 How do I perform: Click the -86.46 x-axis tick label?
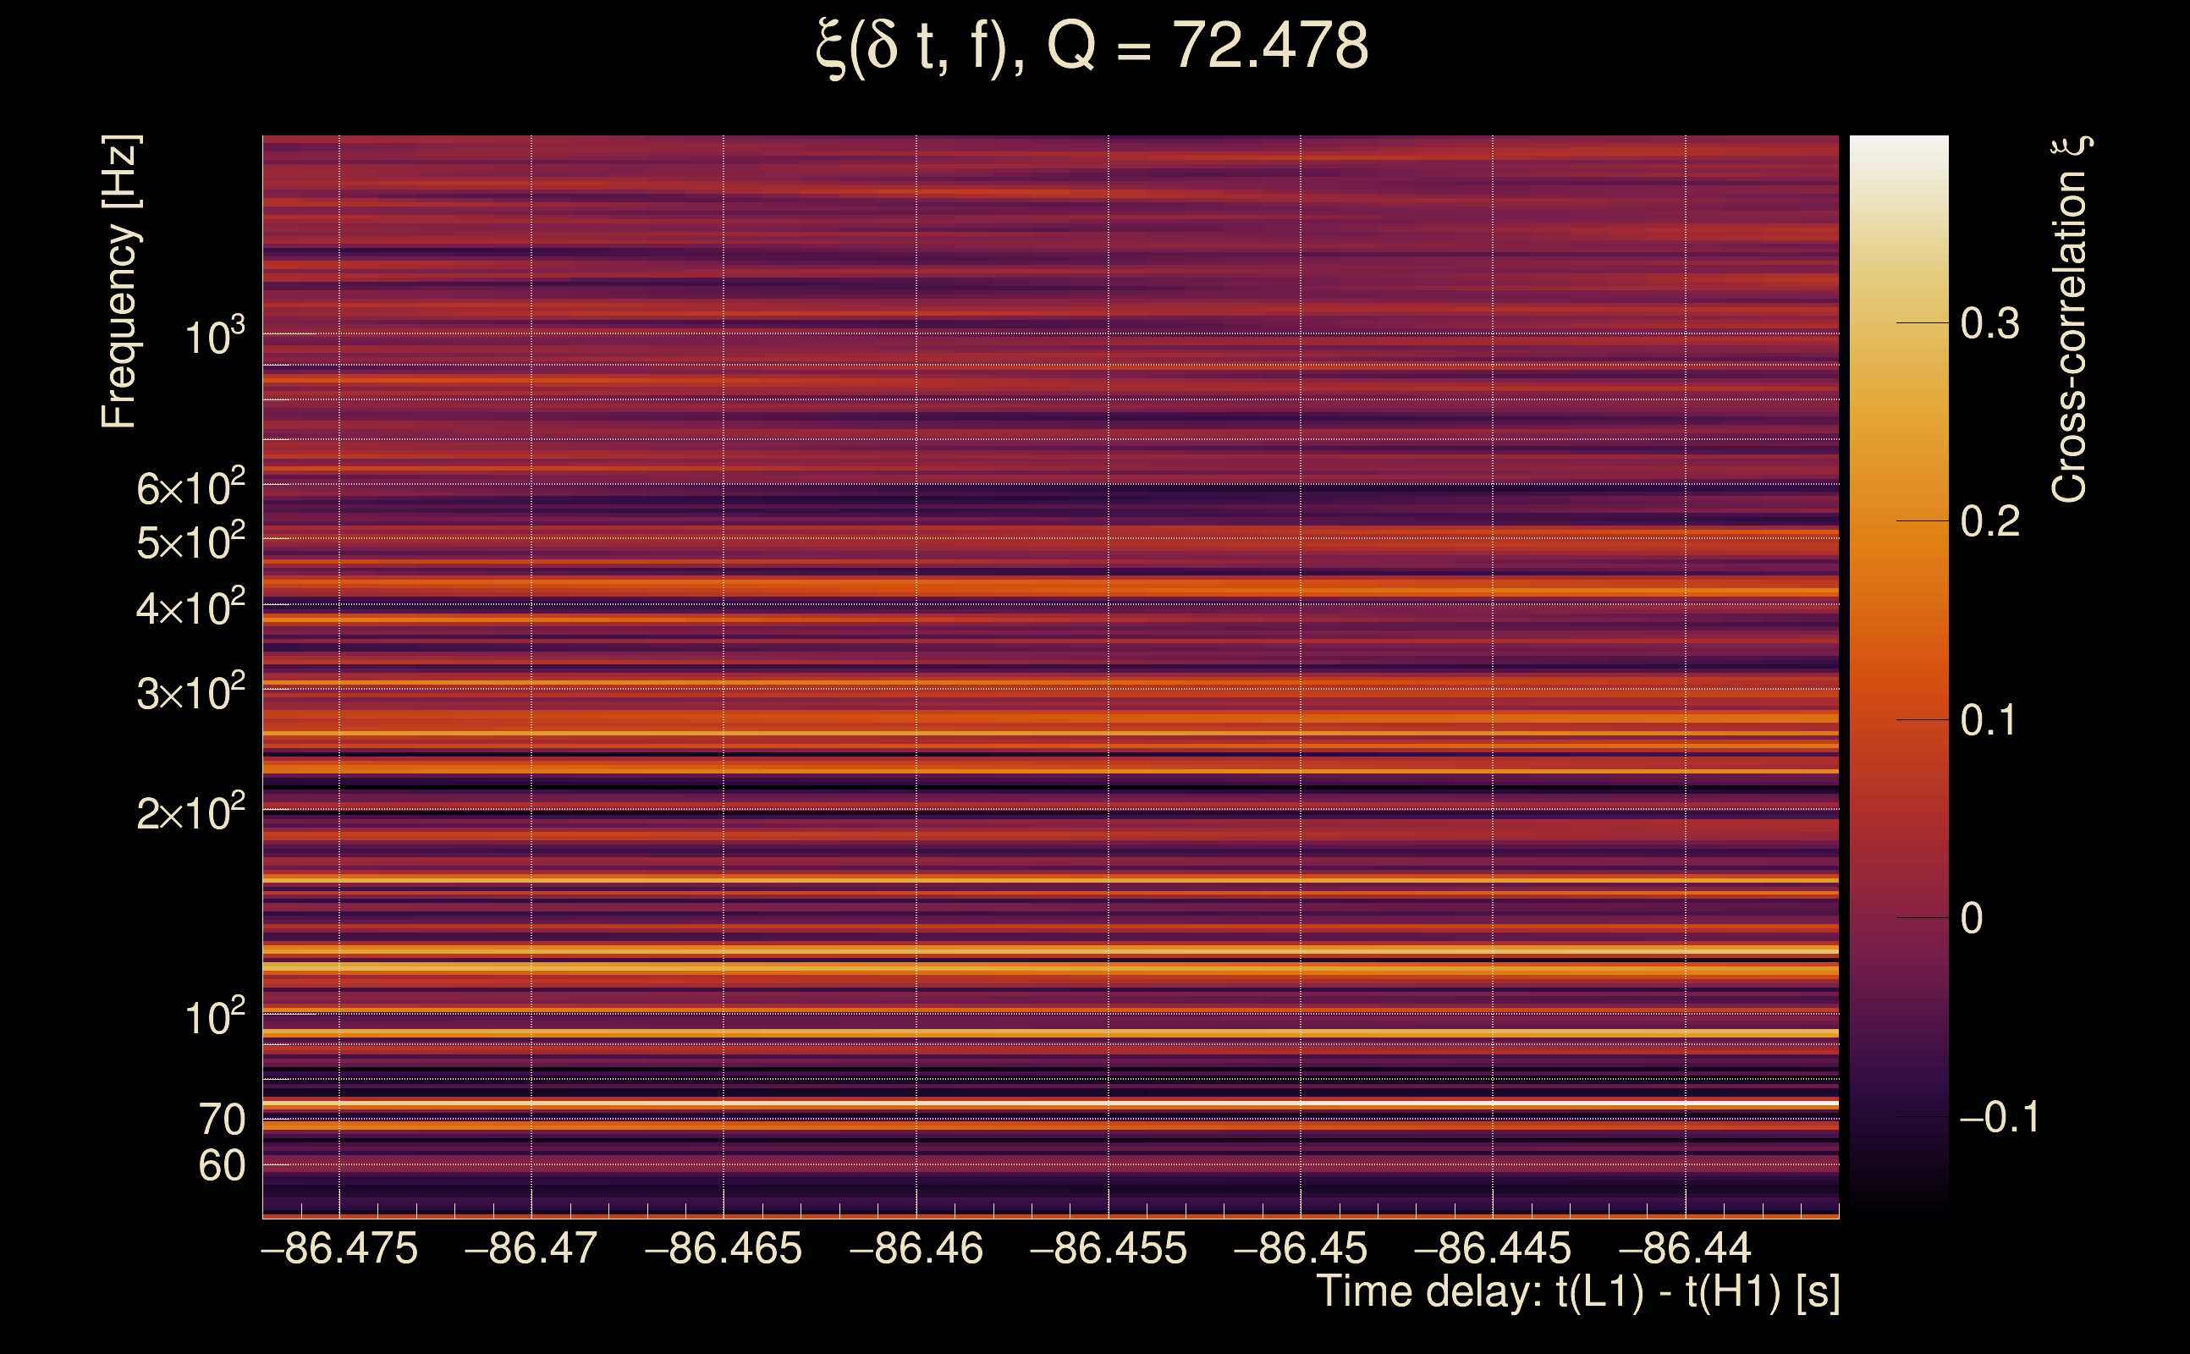point(916,1248)
